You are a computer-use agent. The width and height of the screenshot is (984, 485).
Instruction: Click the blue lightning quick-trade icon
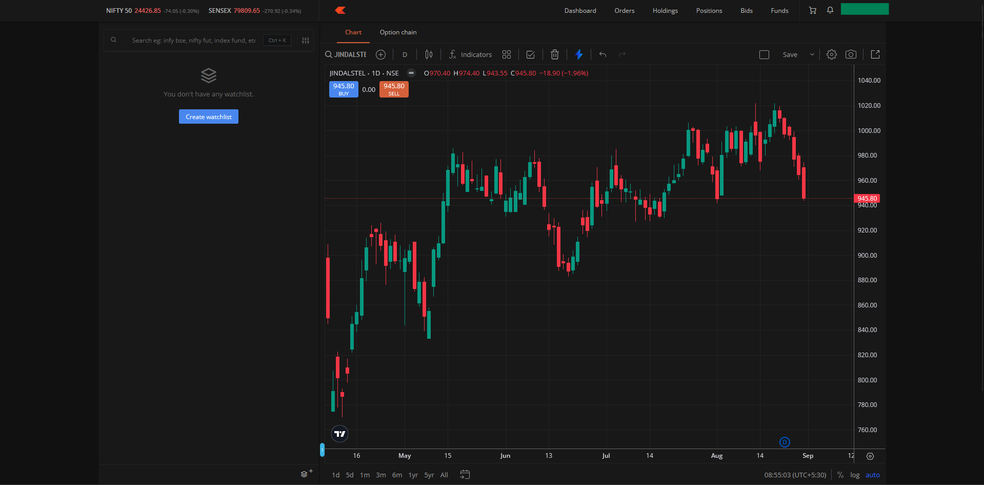[579, 54]
